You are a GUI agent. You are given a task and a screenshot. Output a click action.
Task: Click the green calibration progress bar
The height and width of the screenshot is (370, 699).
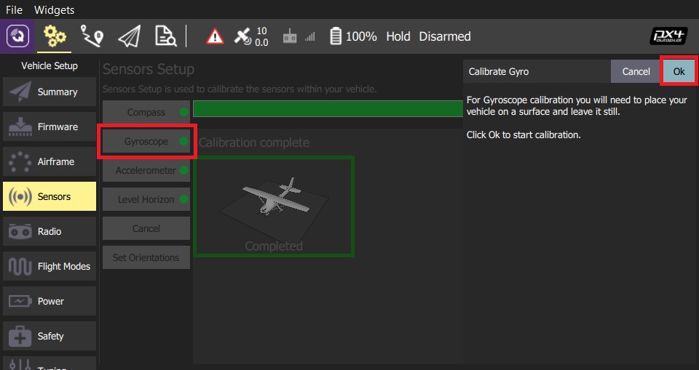click(x=328, y=109)
